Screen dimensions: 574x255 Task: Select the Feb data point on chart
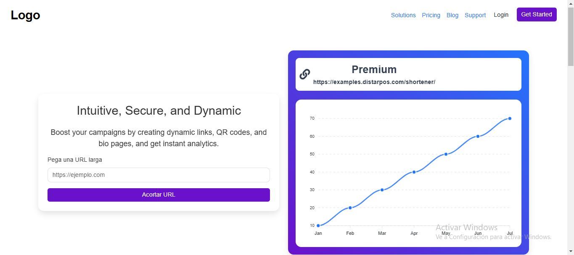(350, 208)
